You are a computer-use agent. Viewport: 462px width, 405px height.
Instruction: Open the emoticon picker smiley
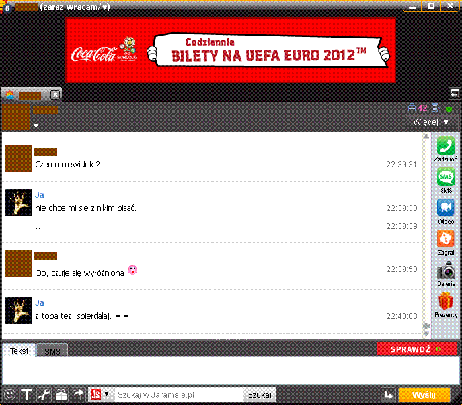click(x=9, y=395)
